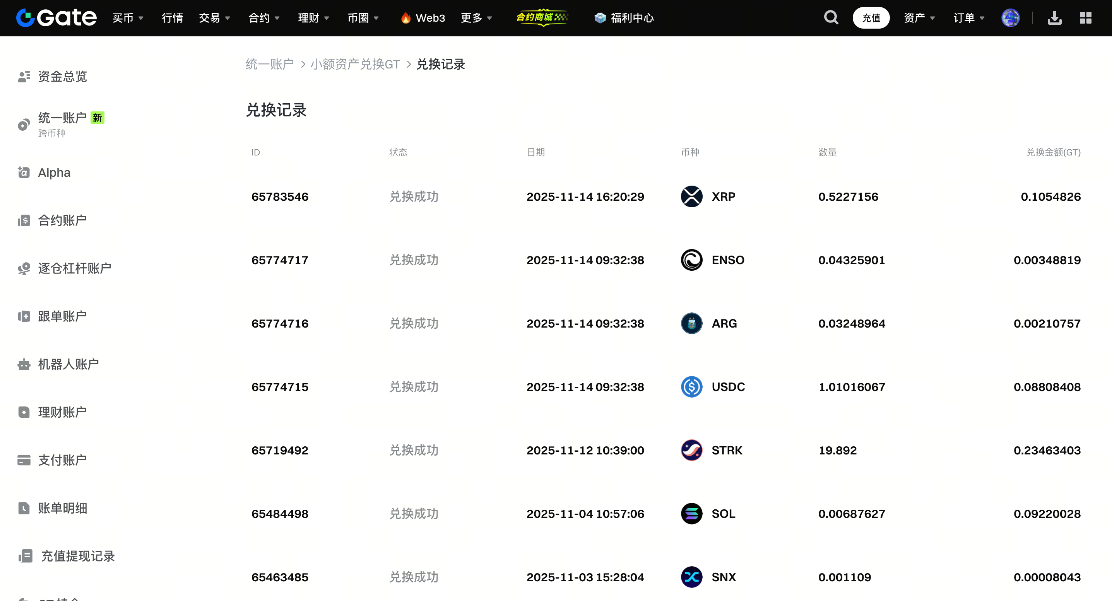
Task: Open 统一账户 breadcrumb link
Action: click(x=270, y=64)
